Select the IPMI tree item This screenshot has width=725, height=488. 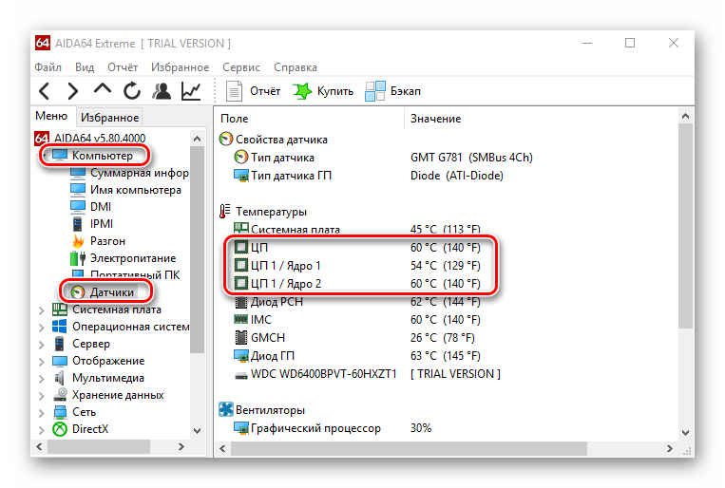pyautogui.click(x=91, y=224)
